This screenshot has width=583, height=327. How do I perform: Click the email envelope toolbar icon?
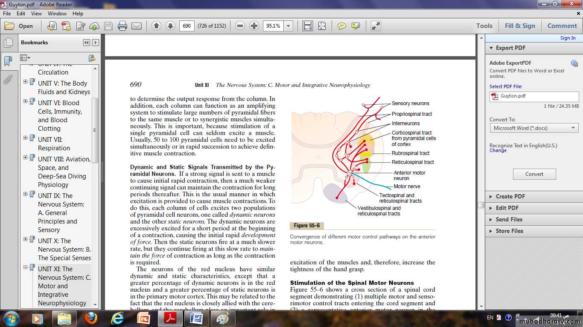[137, 26]
